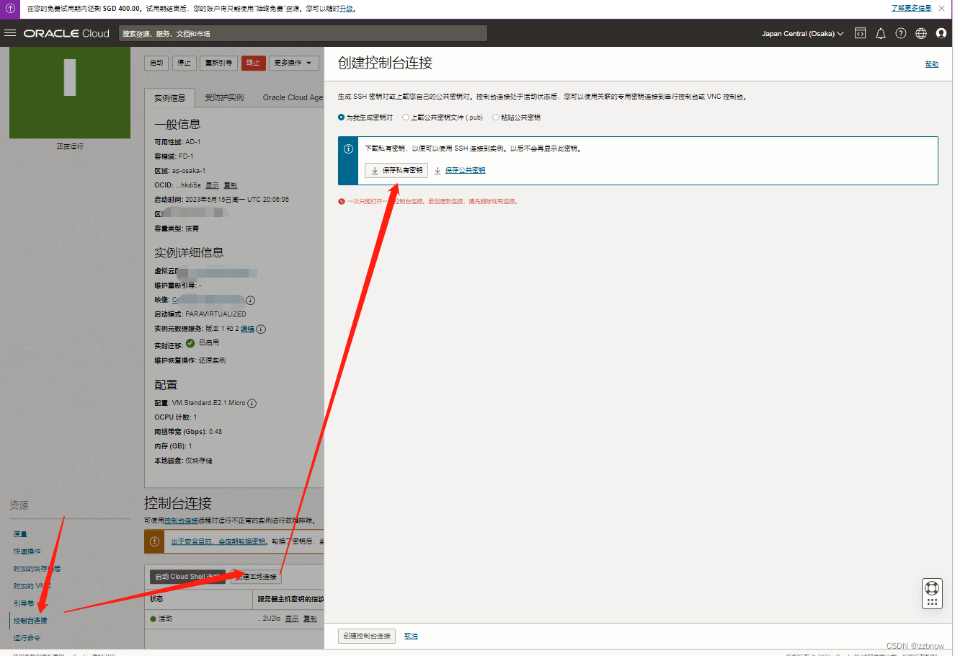The height and width of the screenshot is (656, 955).
Task: Open the hamburger navigation menu
Action: tap(10, 33)
